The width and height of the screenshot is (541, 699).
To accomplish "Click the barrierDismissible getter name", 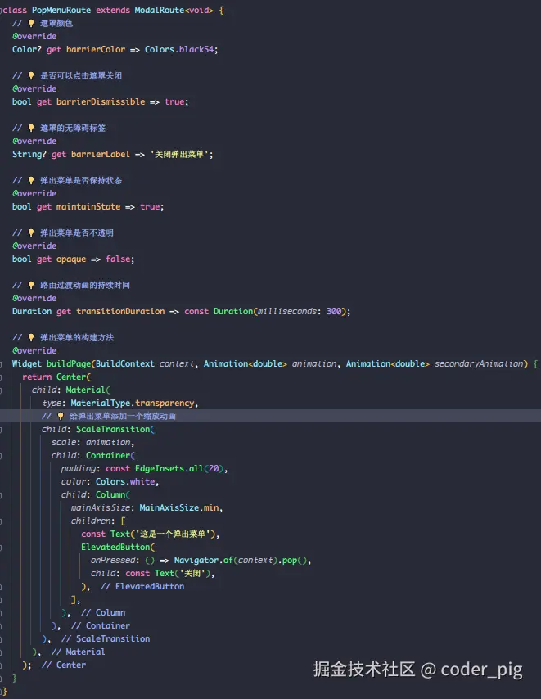I will 101,102.
